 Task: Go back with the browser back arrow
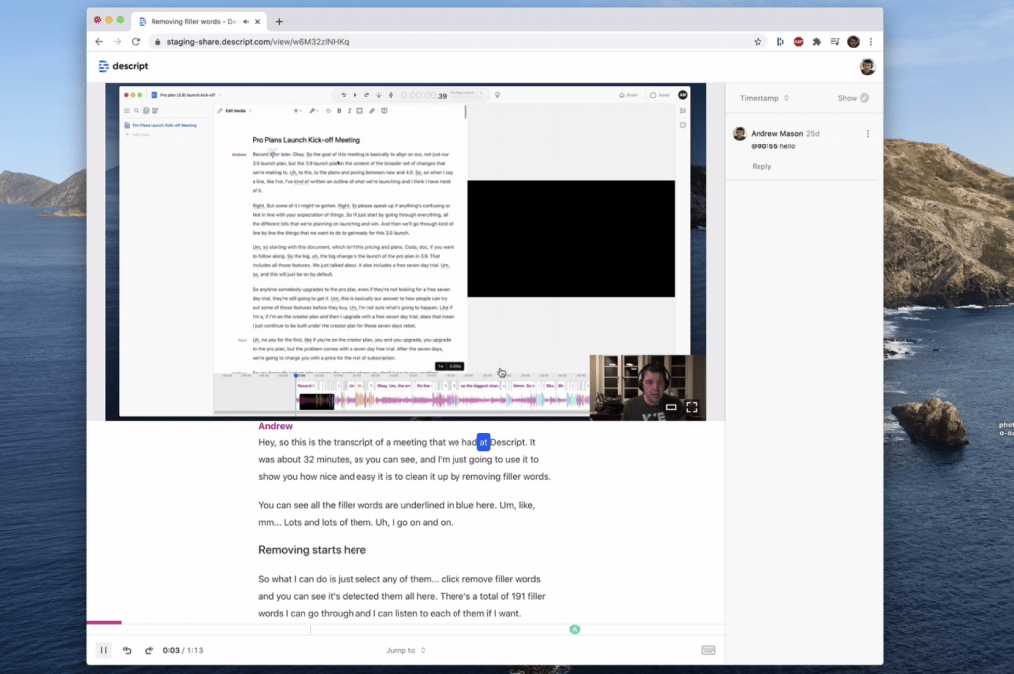[x=99, y=42]
